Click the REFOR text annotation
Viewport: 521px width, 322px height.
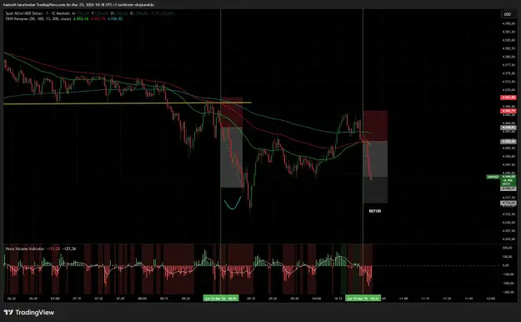tap(375, 211)
